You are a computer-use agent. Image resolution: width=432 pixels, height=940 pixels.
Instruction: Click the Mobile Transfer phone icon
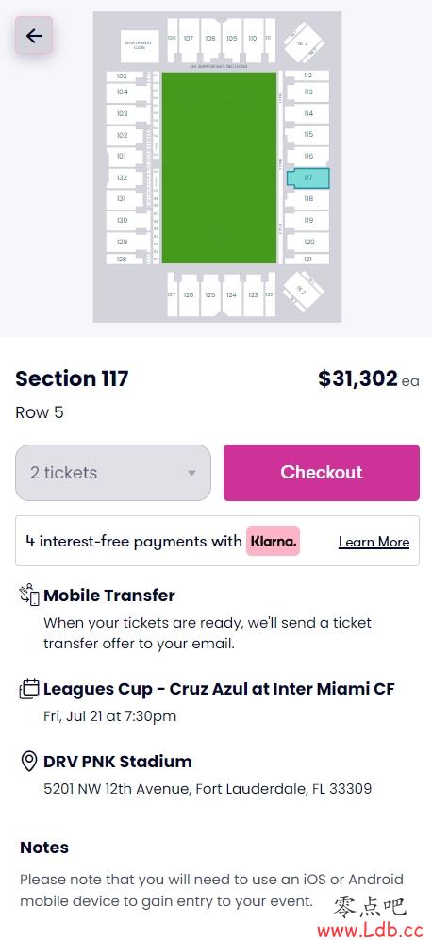pos(29,596)
